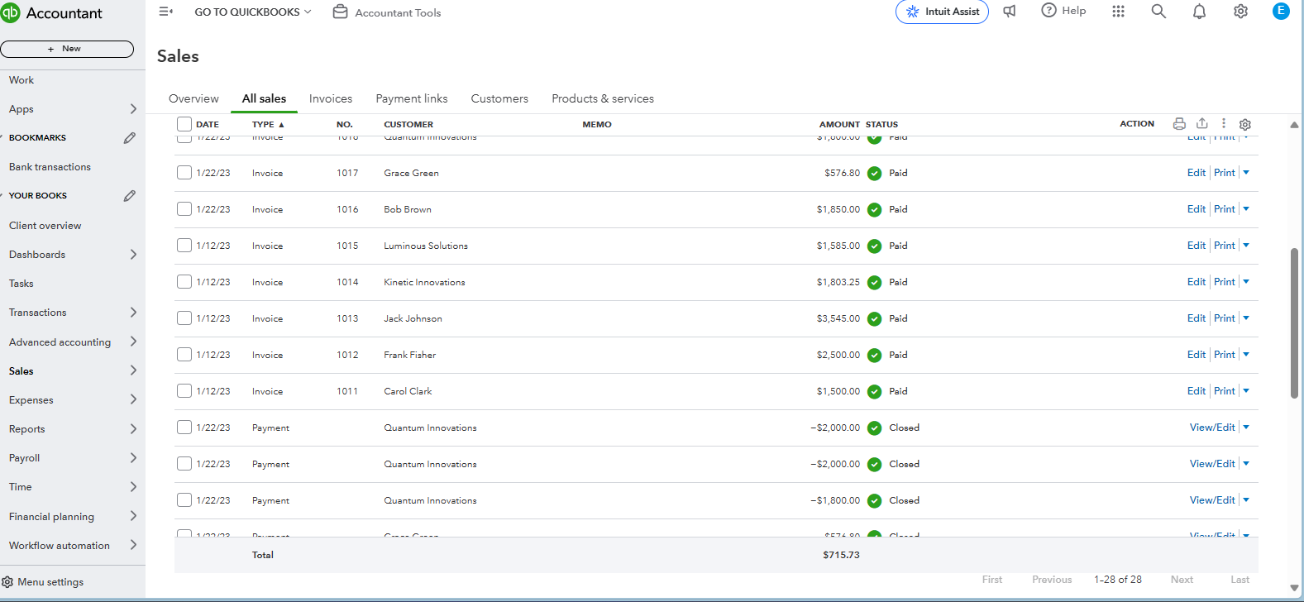The image size is (1304, 602).
Task: Select checkbox for invoice 1015
Action: pyautogui.click(x=184, y=246)
